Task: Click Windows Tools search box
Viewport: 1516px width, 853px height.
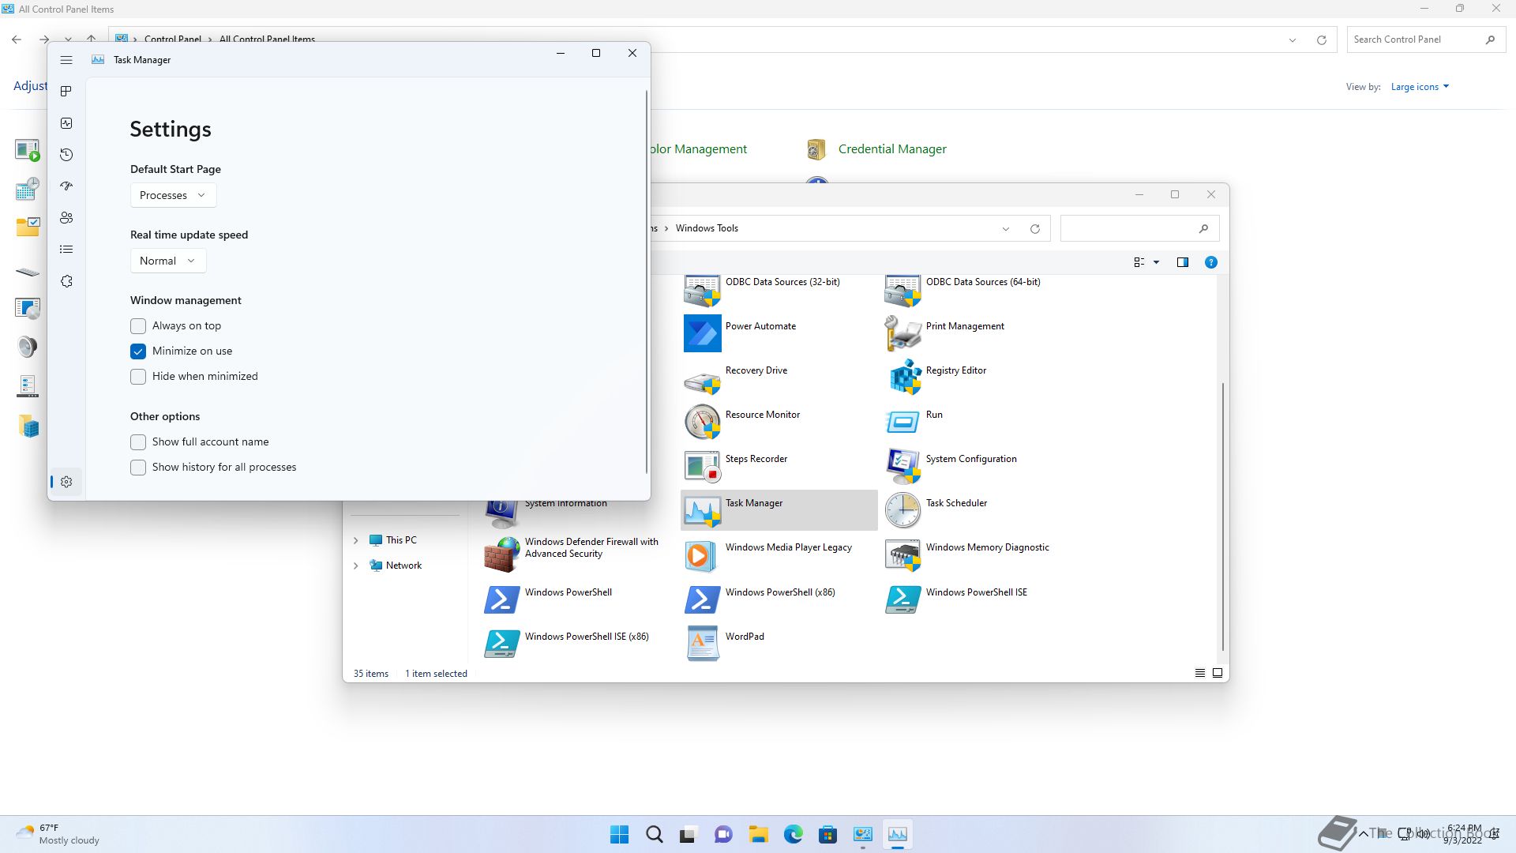Action: [1139, 228]
